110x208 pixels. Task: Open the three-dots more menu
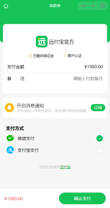pos(83,6)
